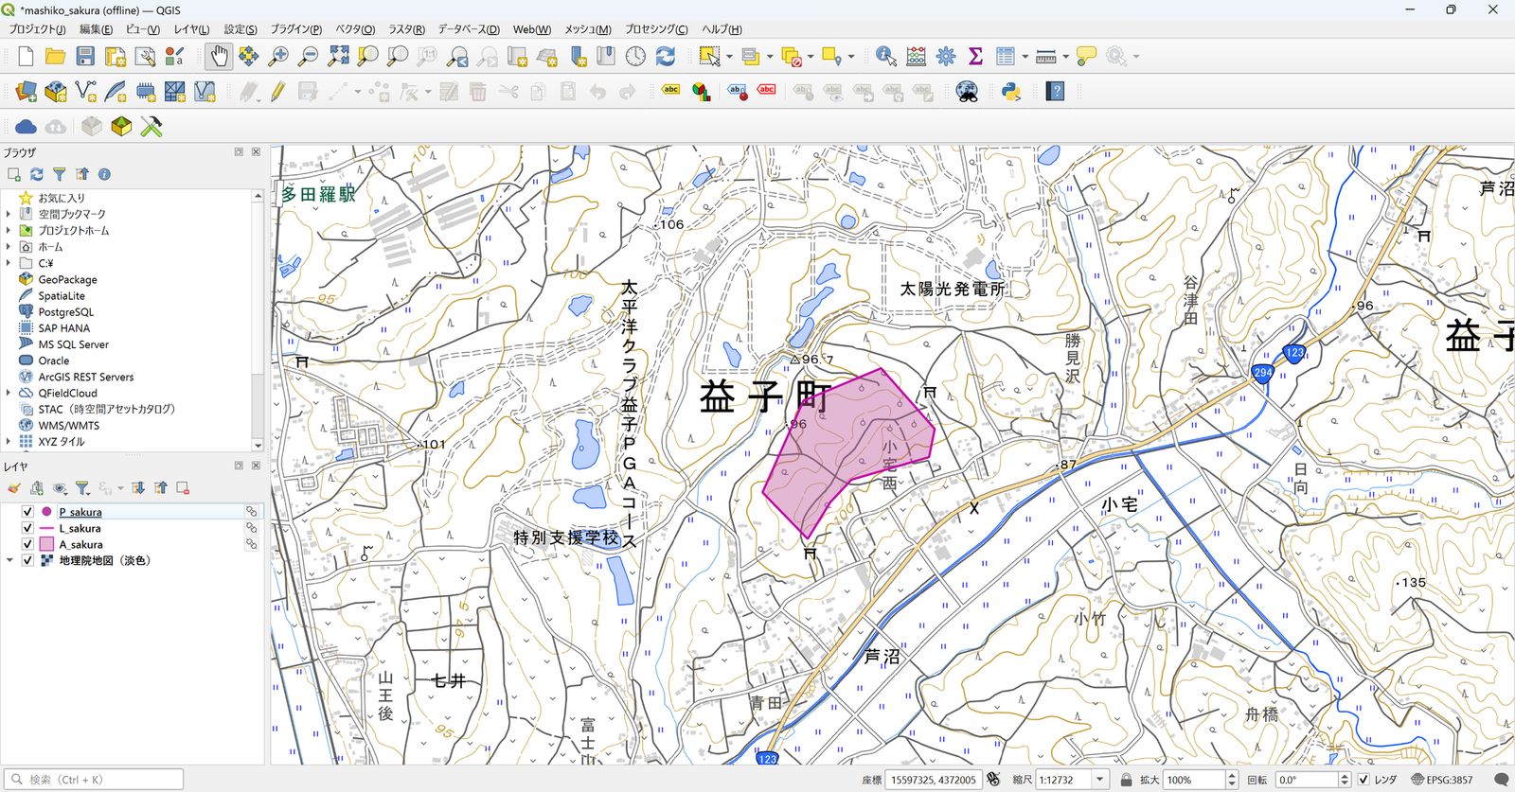Open the レイヤ(L) menu
The image size is (1515, 792).
click(191, 29)
